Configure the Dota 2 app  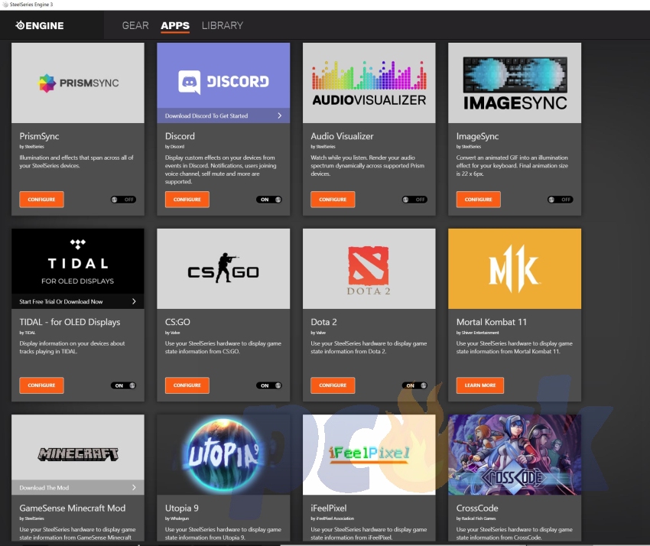pos(333,385)
